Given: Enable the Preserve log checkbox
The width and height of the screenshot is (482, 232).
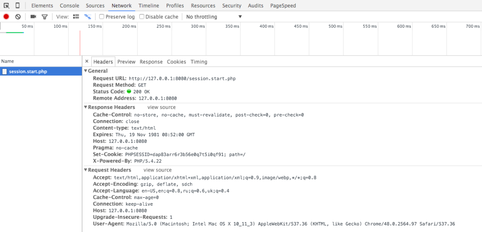Looking at the screenshot, I should pyautogui.click(x=102, y=17).
